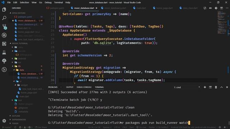230x129 pixels.
Task: Click the notifications bell in status bar
Action: click(225, 127)
